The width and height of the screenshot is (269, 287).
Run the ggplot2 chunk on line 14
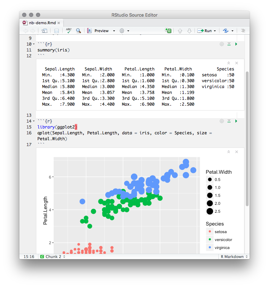click(236, 121)
